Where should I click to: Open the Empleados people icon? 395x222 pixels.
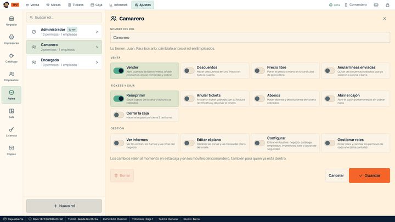[x=12, y=74]
